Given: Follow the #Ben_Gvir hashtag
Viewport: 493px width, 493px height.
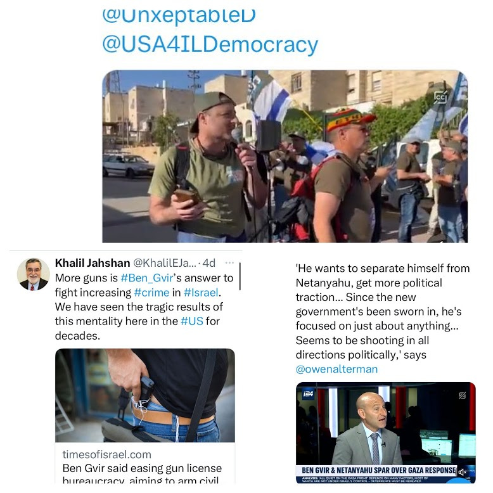Looking at the screenshot, I should tap(147, 278).
